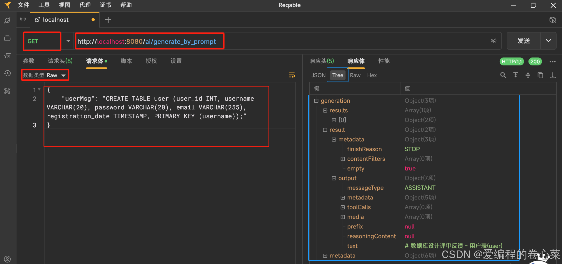Open the user account icon
Image resolution: width=562 pixels, height=264 pixels.
coord(7,259)
